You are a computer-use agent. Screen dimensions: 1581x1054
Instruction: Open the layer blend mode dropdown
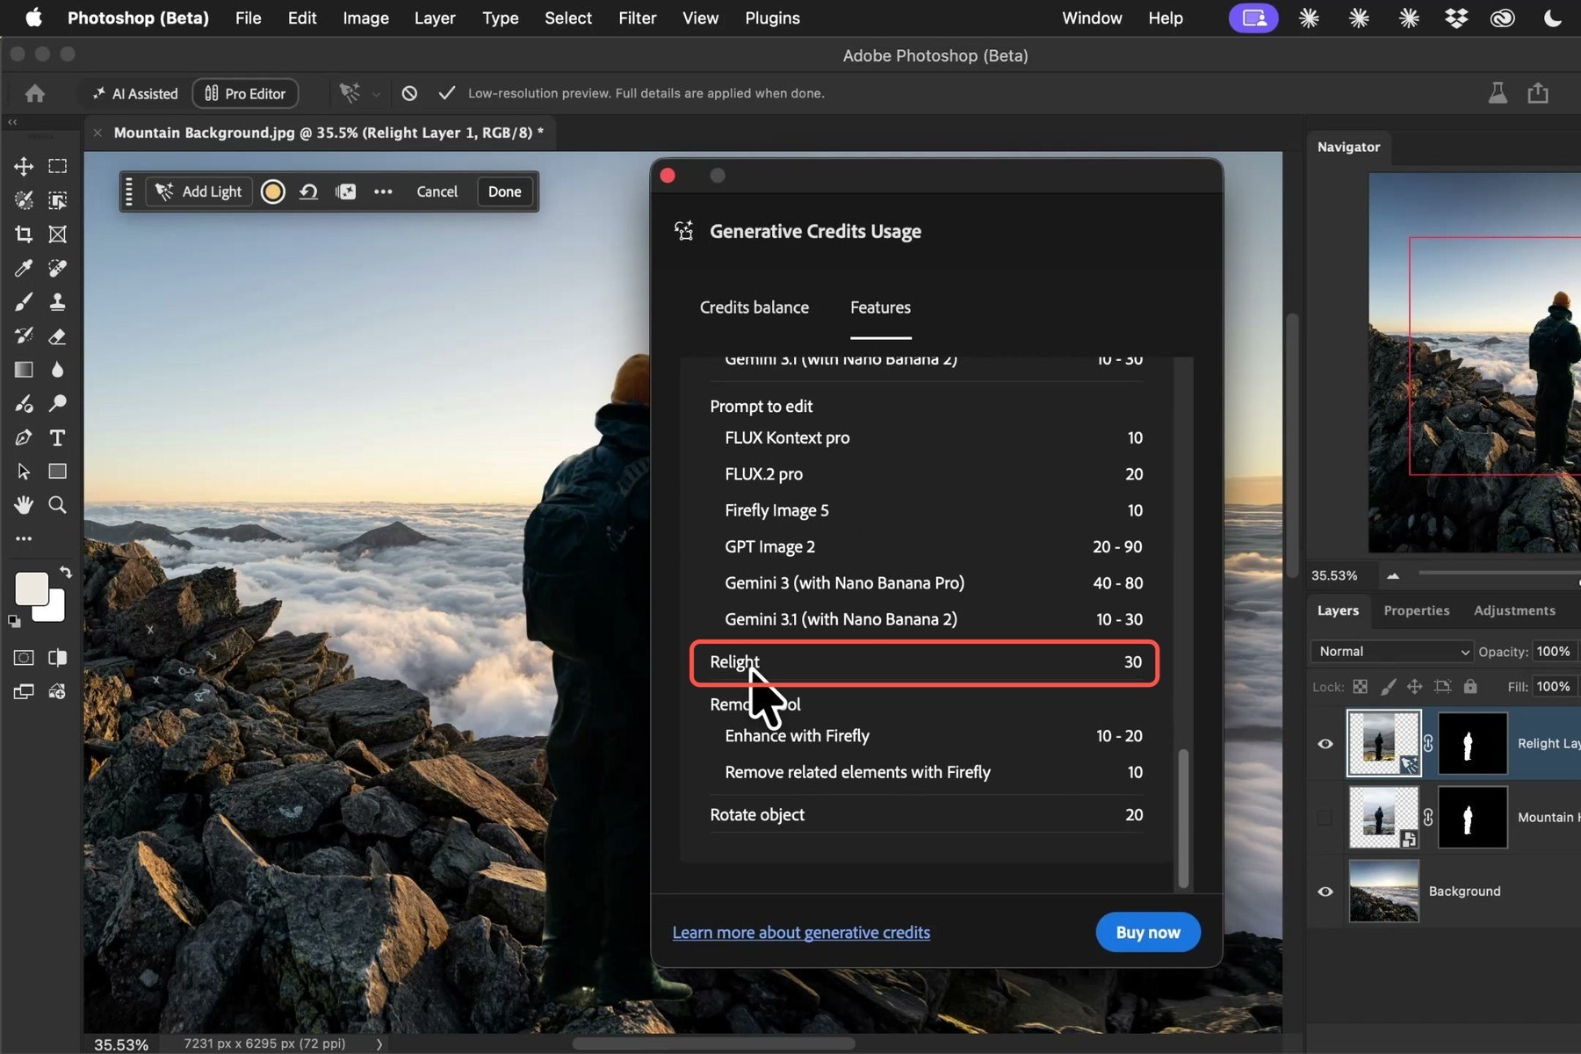click(1392, 652)
